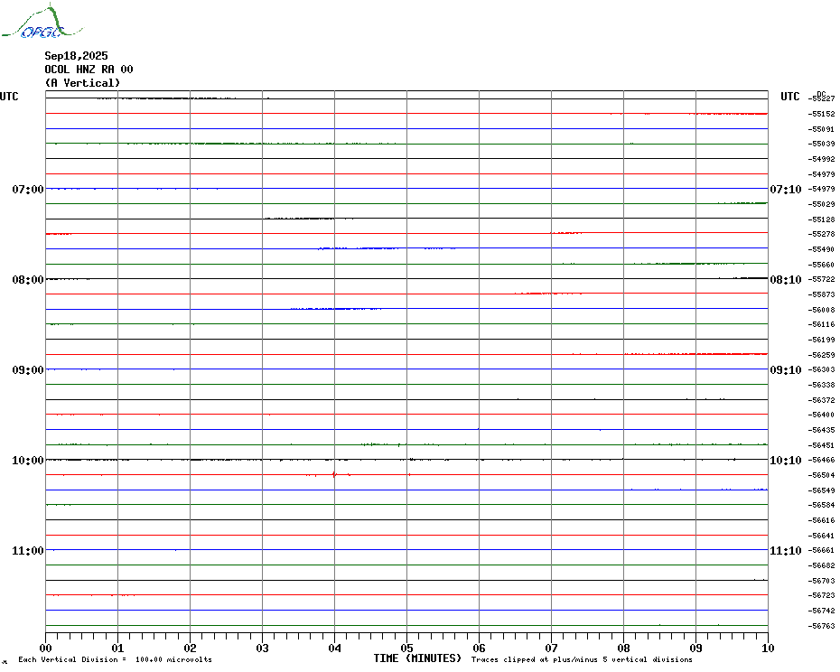Select the date text Sep18,2025

76,56
